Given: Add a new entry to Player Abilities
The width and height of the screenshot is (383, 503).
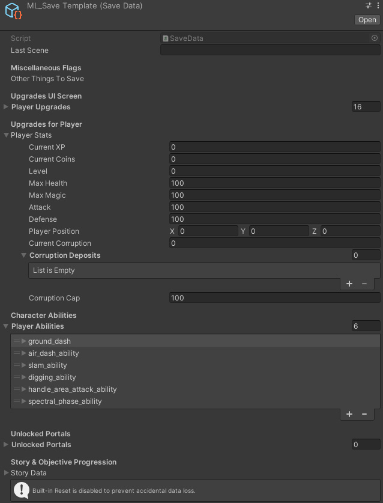Looking at the screenshot, I should coord(349,414).
